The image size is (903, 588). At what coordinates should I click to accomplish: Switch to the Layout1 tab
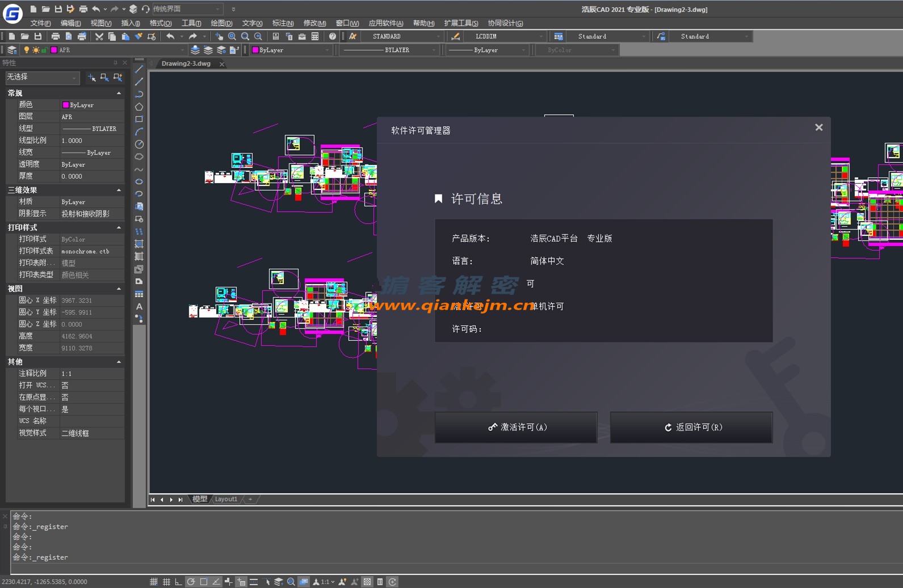(226, 499)
